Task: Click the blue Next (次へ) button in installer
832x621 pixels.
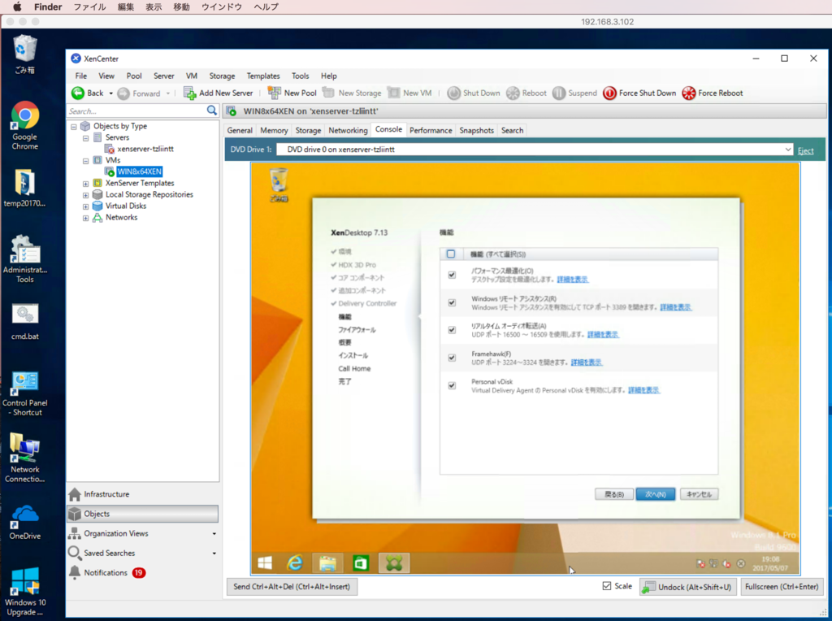Action: point(656,494)
